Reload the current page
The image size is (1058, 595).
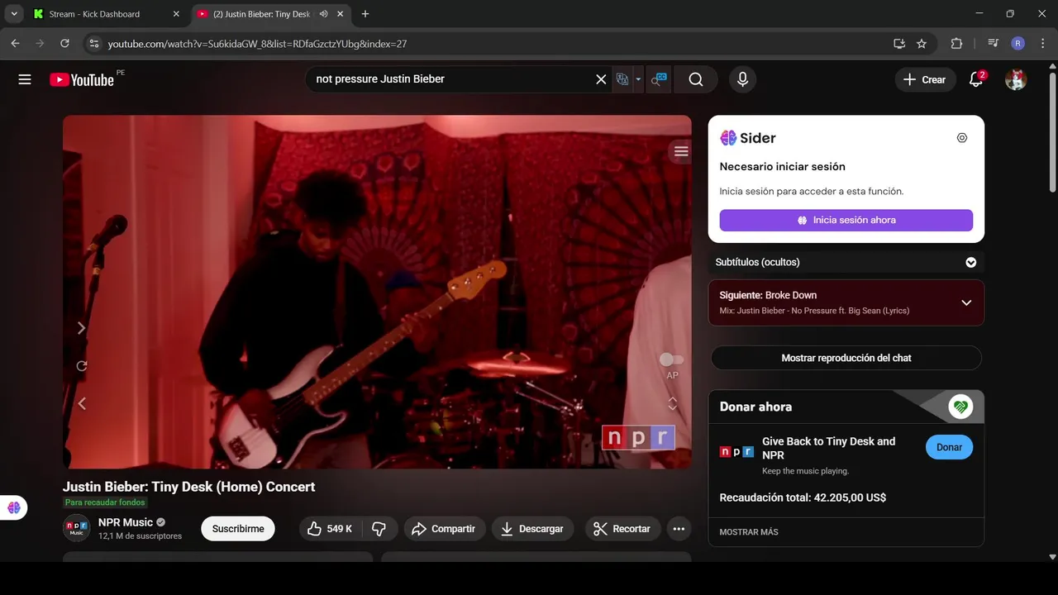coord(64,44)
